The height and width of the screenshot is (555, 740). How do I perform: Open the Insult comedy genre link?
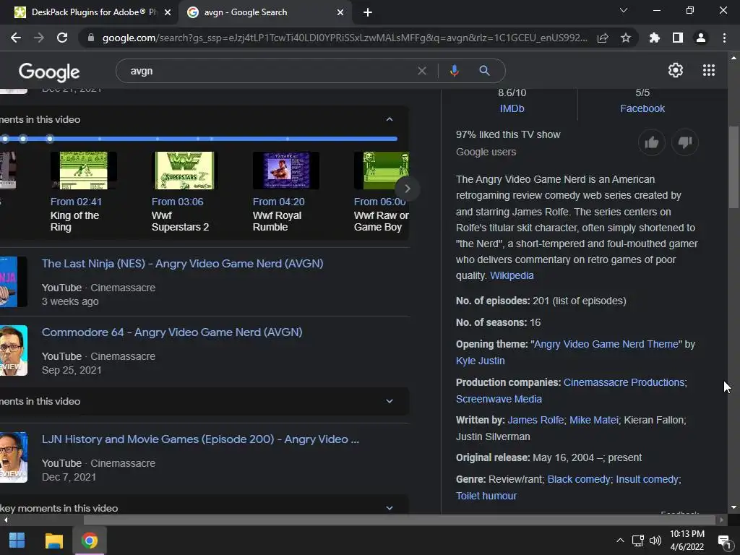[x=647, y=480]
